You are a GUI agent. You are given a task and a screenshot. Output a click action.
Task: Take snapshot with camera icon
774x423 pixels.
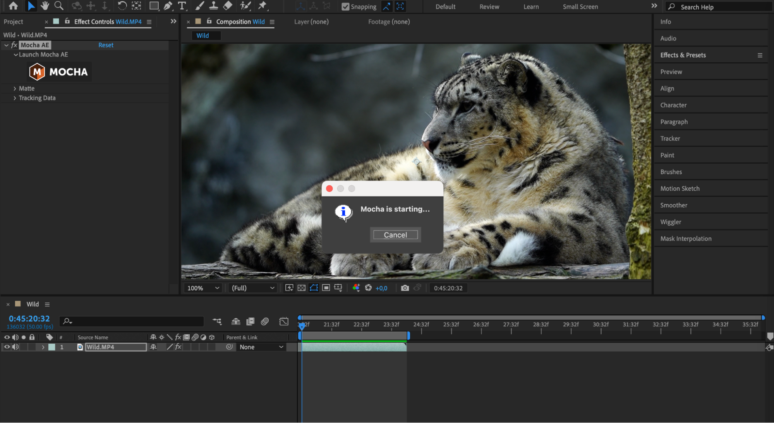(405, 288)
